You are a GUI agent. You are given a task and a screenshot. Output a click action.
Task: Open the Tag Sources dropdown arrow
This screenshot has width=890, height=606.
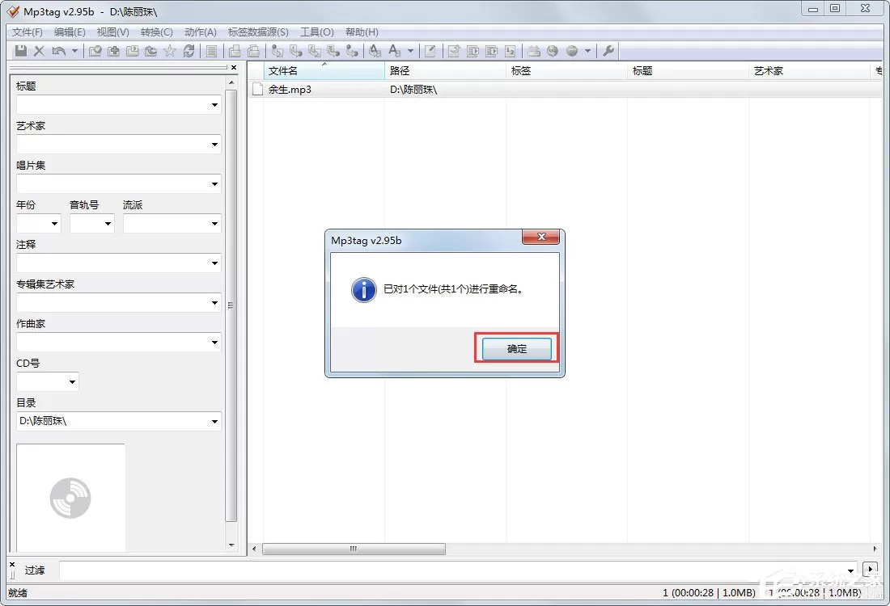click(587, 51)
